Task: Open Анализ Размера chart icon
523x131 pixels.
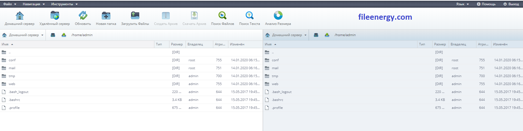Action: tap(278, 16)
